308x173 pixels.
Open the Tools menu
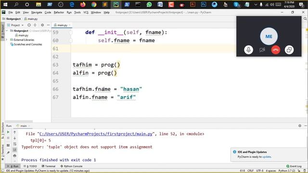pos(77,12)
